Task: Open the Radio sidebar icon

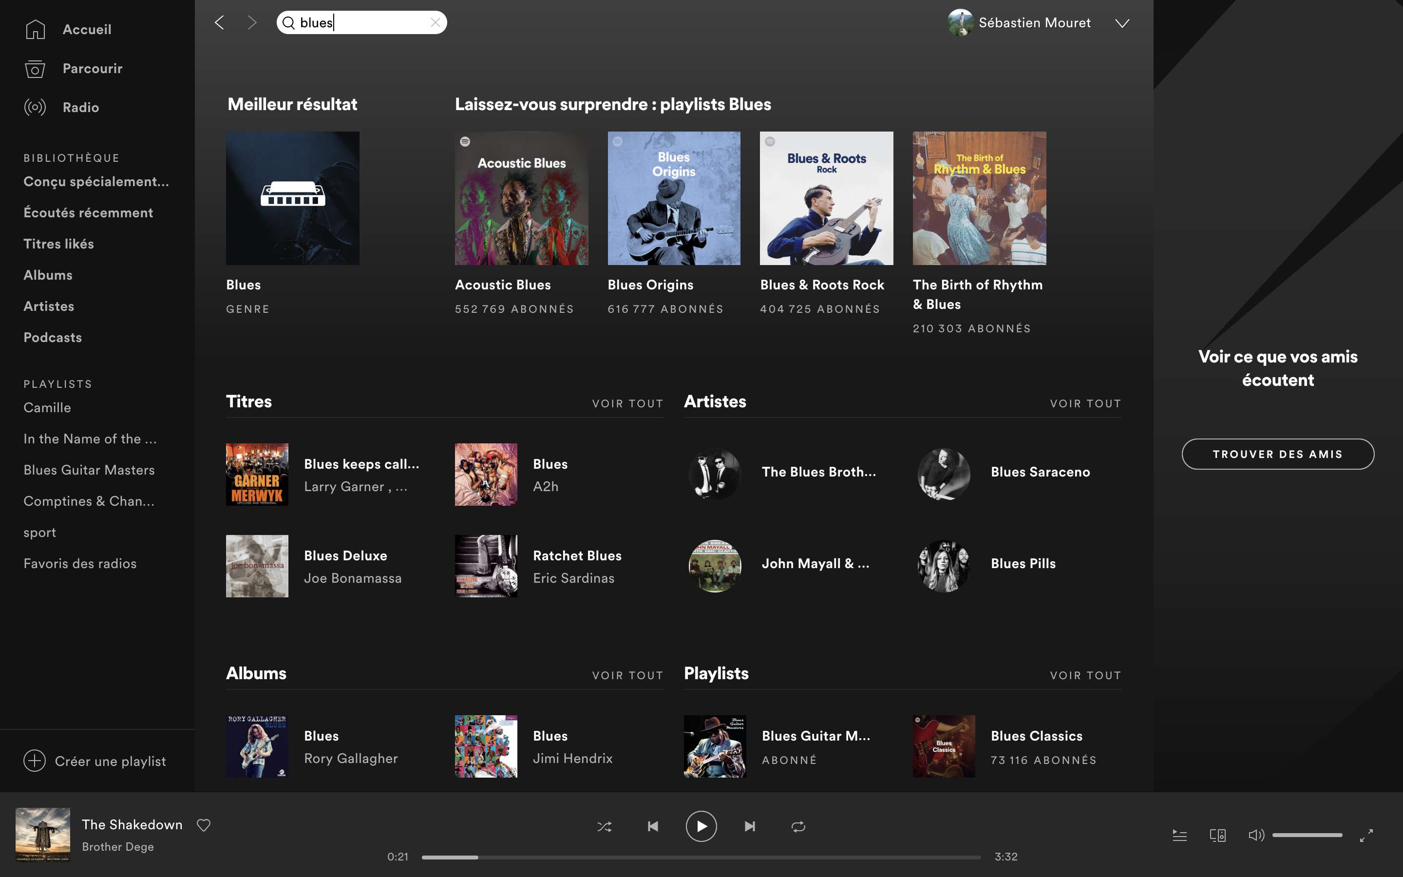Action: coord(35,107)
